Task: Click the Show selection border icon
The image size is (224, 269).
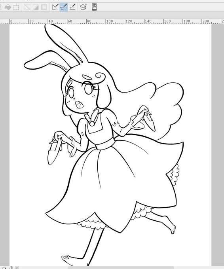Action: 44,7
